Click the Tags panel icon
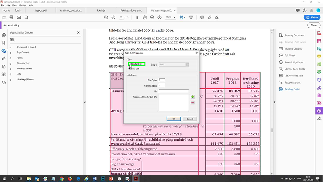This screenshot has height=182, width=323. (4, 82)
